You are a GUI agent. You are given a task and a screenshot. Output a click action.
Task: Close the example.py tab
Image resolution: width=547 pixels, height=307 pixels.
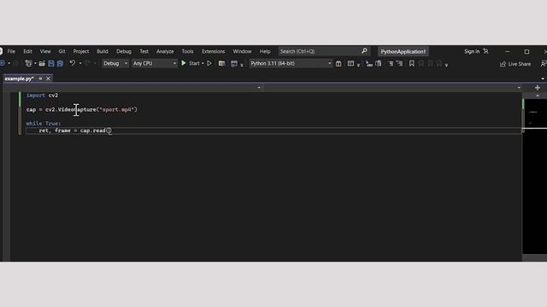(48, 78)
